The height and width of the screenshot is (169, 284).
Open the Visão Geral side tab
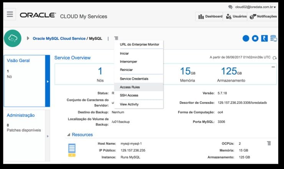18,61
